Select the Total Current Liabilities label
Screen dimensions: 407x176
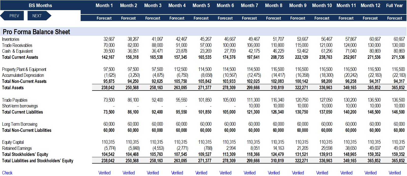22,112
